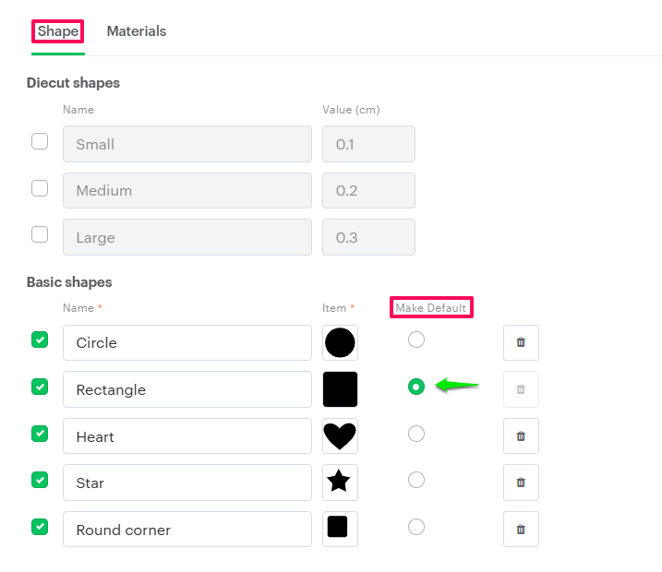Click the Circle shape item icon
The image size is (662, 572).
tap(340, 342)
